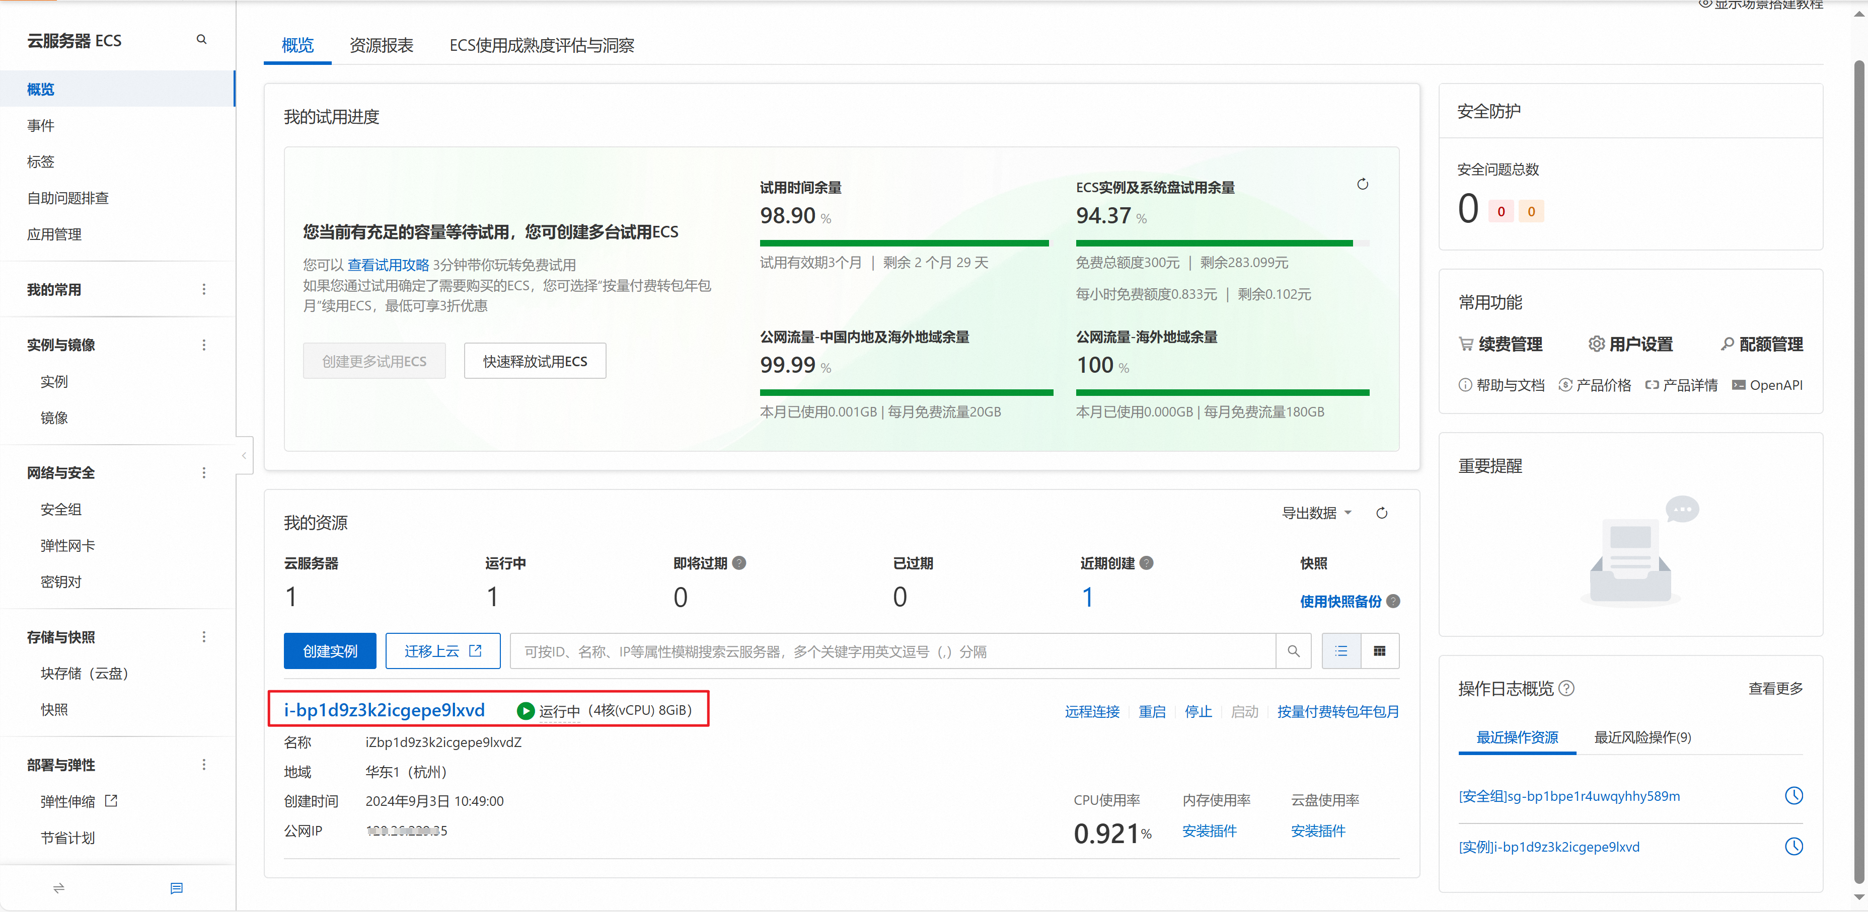The width and height of the screenshot is (1868, 912).
Task: Open the feedback chat icon at sidebar bottom
Action: [176, 888]
